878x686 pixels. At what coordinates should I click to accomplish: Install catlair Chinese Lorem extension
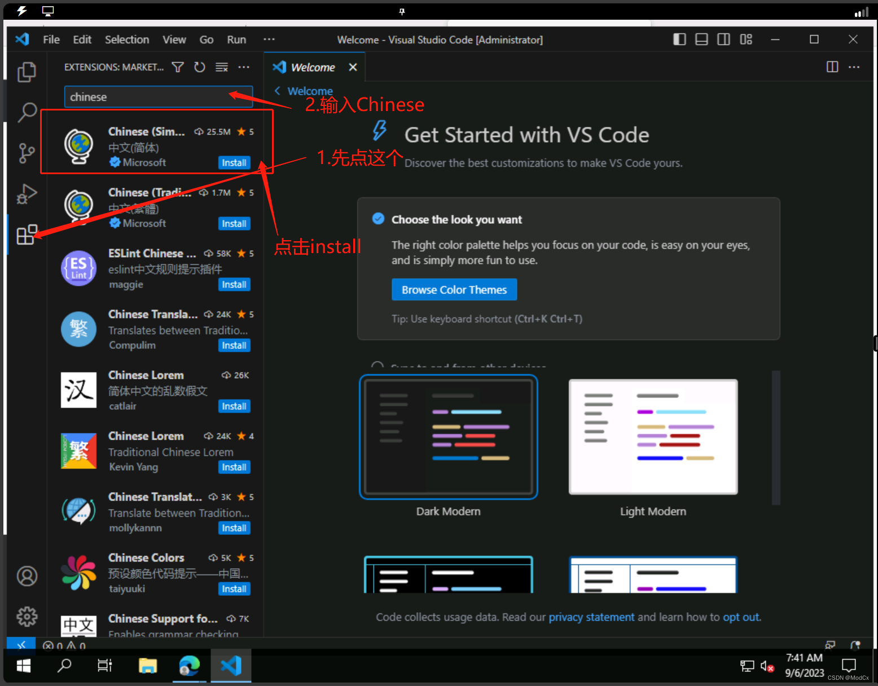[234, 406]
